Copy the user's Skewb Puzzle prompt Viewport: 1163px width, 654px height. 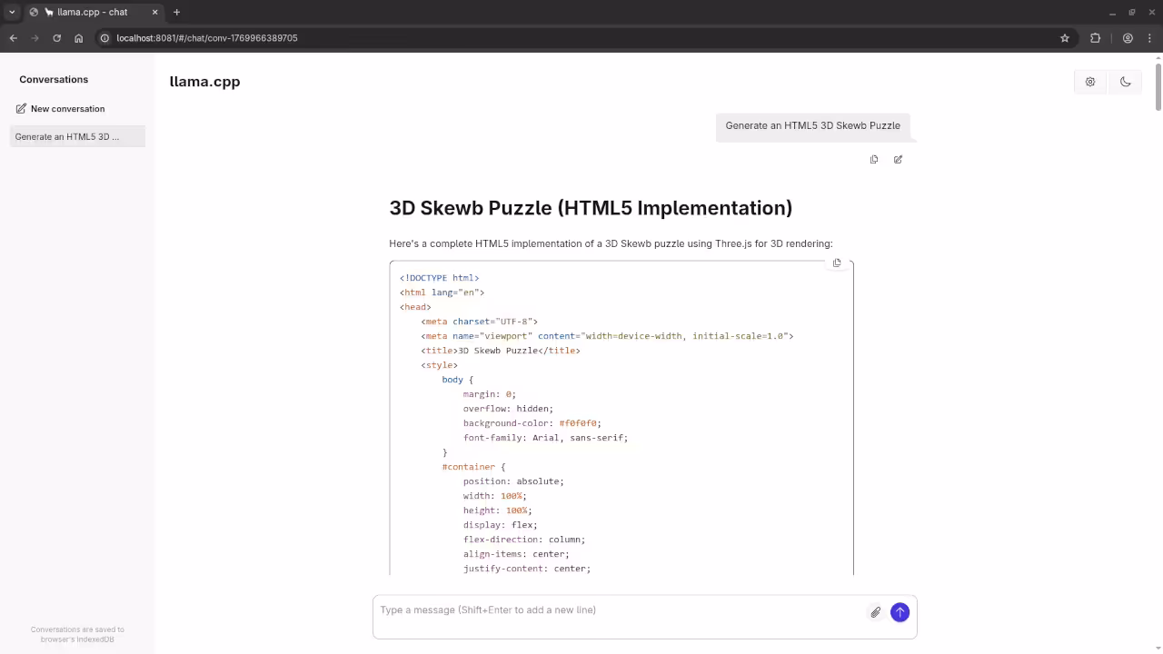873,159
